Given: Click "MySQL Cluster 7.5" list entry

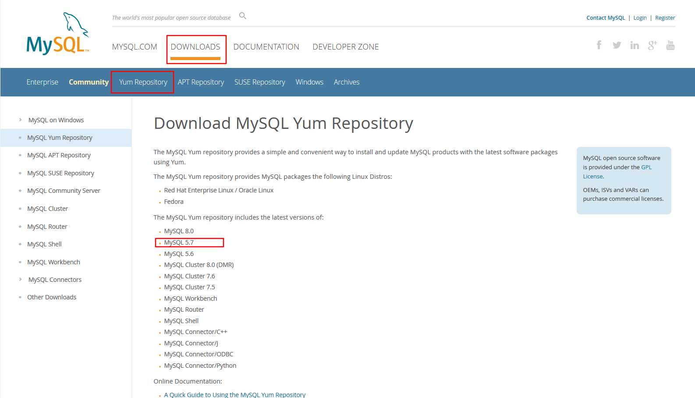Looking at the screenshot, I should (x=189, y=287).
